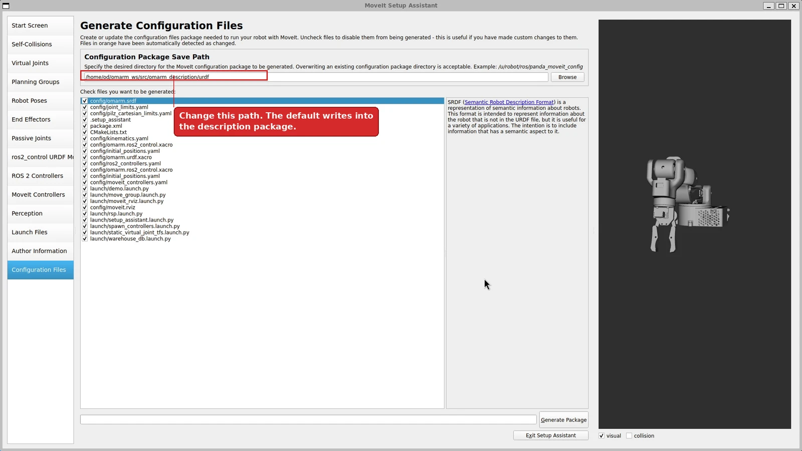
Task: Select config/omarm.urdf.xacro row
Action: (x=262, y=157)
